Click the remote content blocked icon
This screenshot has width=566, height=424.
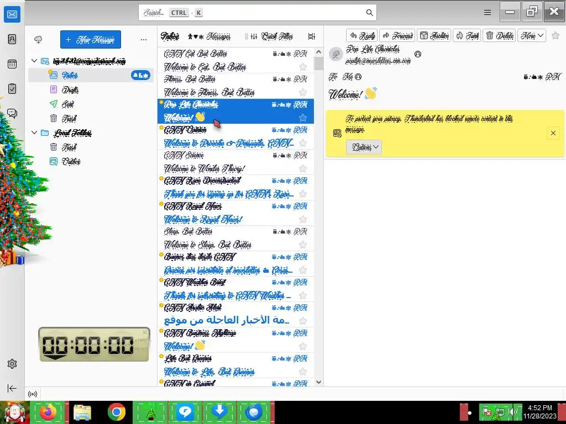[x=337, y=133]
